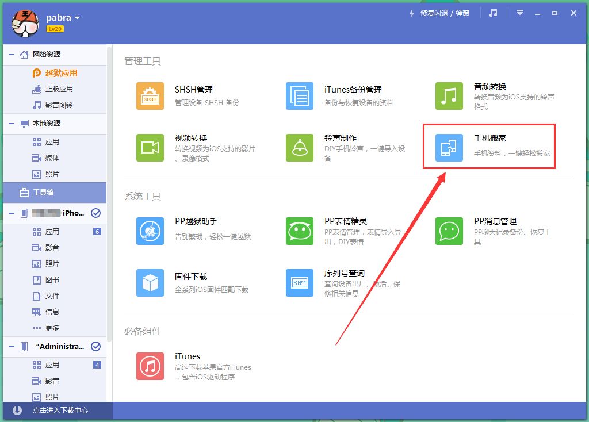
Task: Click the Administra... device icon in sidebar
Action: 24,347
